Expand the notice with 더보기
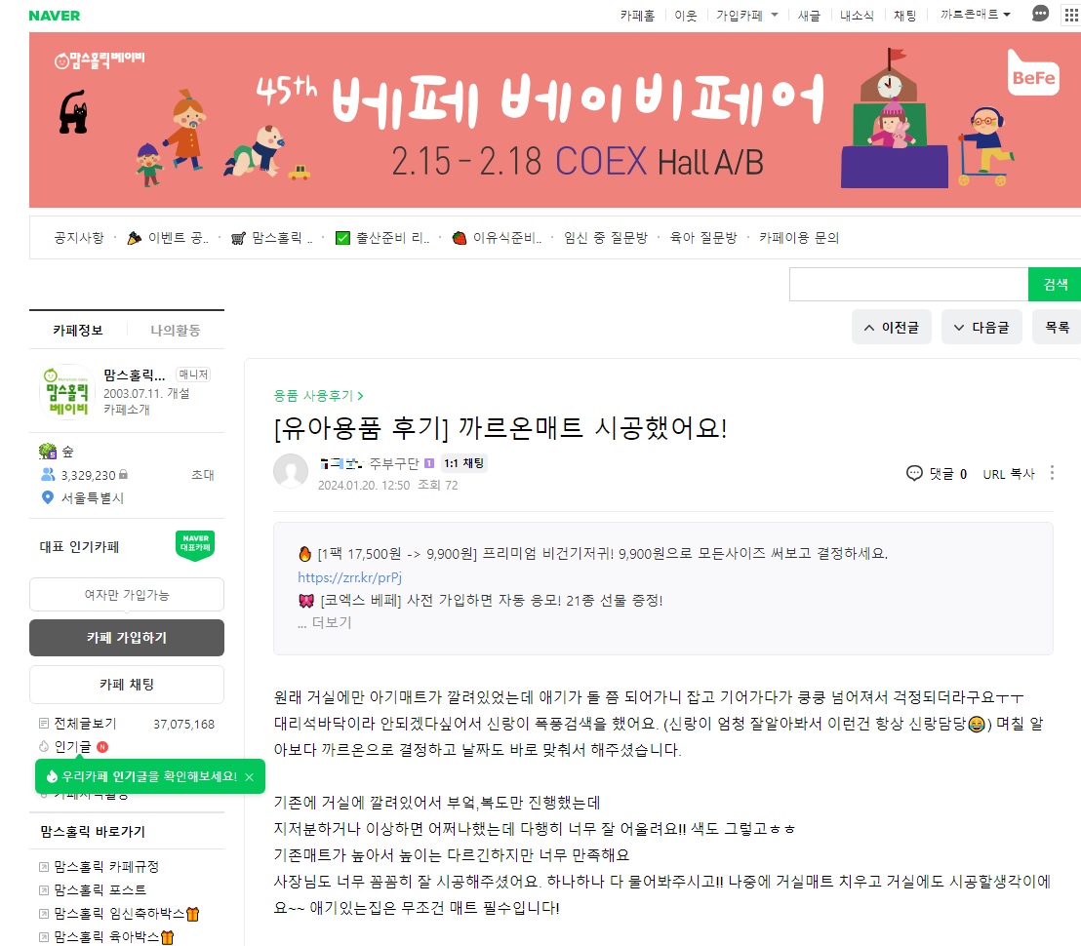This screenshot has width=1081, height=946. [x=325, y=623]
